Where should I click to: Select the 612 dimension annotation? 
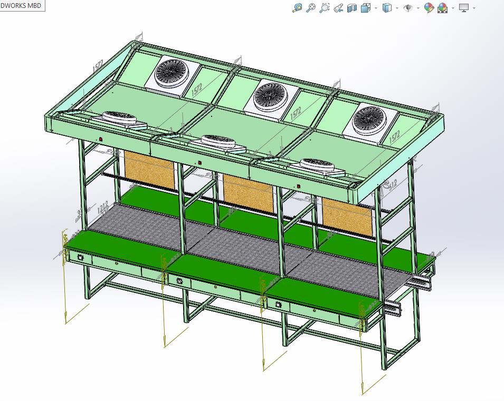click(393, 184)
